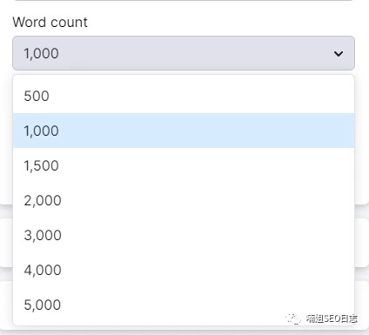Image resolution: width=369 pixels, height=335 pixels.
Task: Choose the highlighted 1,000 option in list
Action: pyautogui.click(x=184, y=131)
